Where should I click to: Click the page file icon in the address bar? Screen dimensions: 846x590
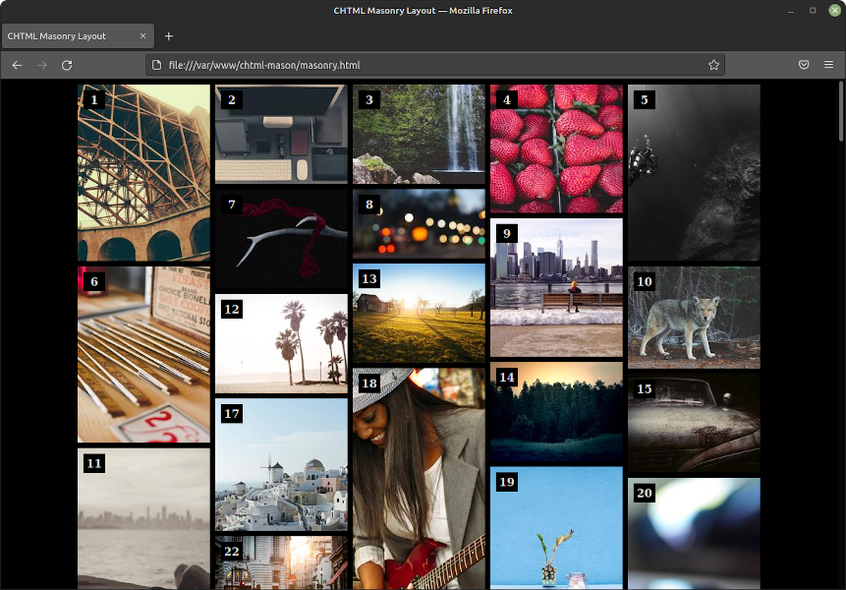[156, 65]
